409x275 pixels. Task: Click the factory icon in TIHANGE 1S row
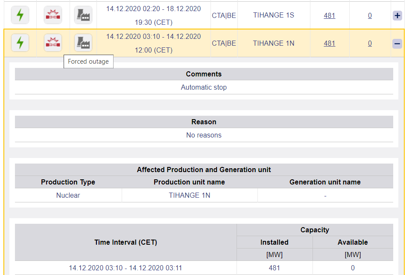(x=83, y=15)
